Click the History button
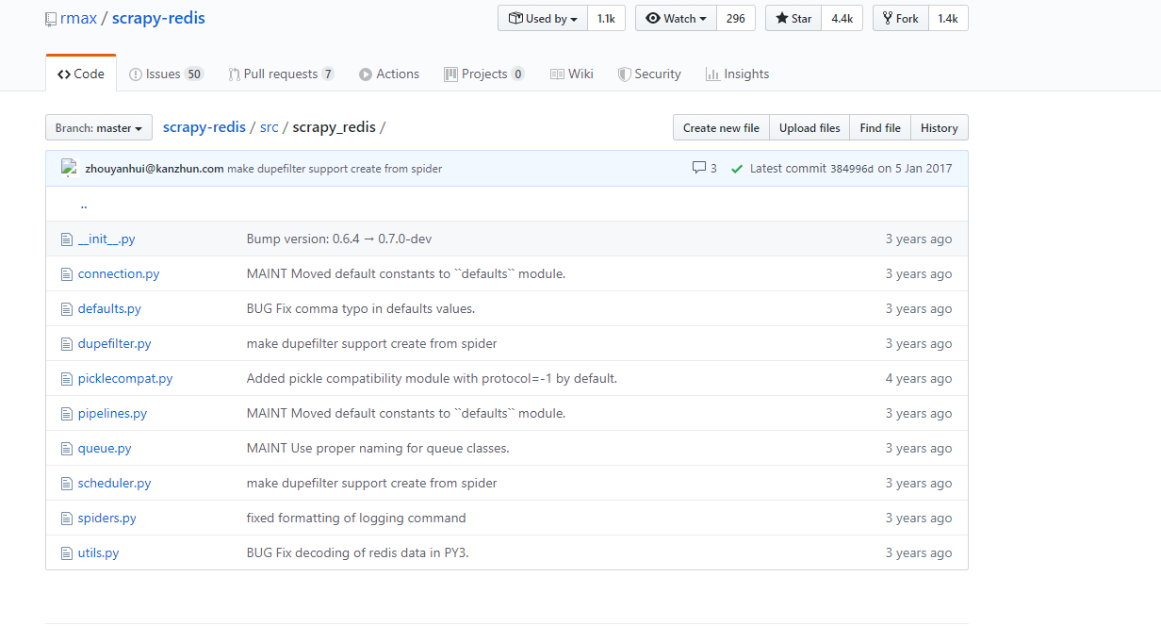Screen dimensions: 1161x626 click(940, 127)
